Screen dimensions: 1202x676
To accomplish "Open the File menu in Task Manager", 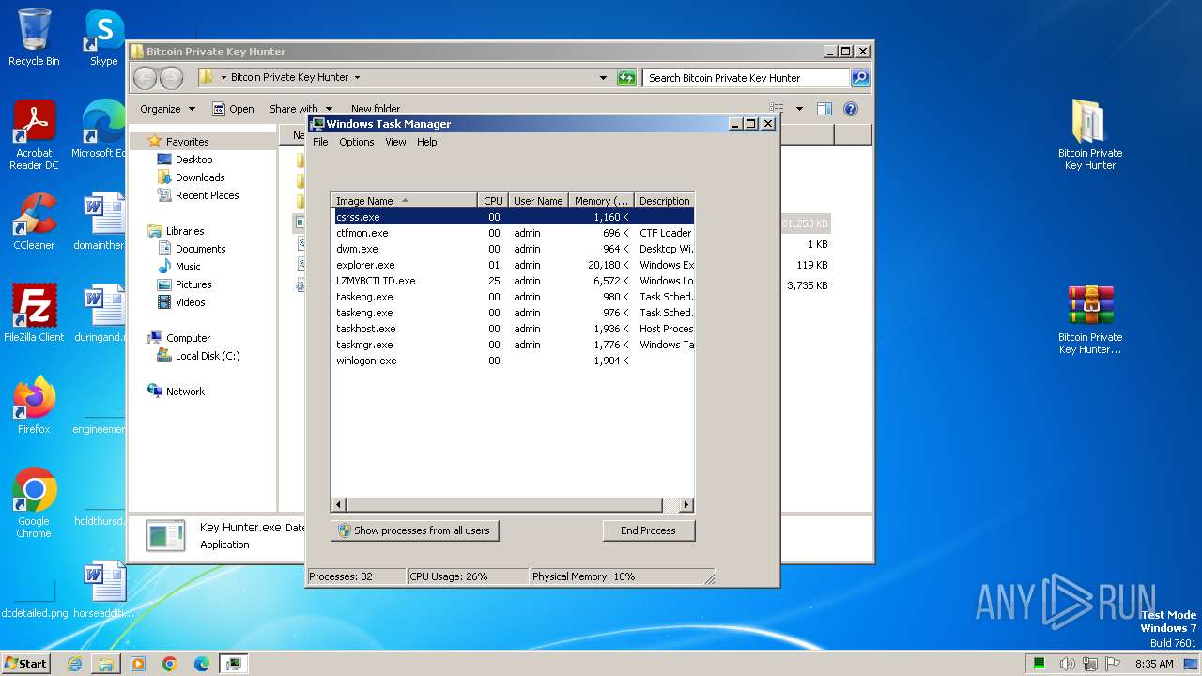I will [x=320, y=142].
